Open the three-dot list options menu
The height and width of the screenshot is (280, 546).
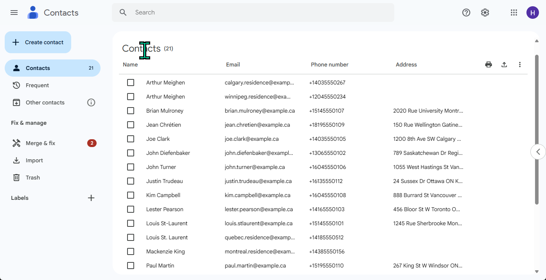click(520, 65)
